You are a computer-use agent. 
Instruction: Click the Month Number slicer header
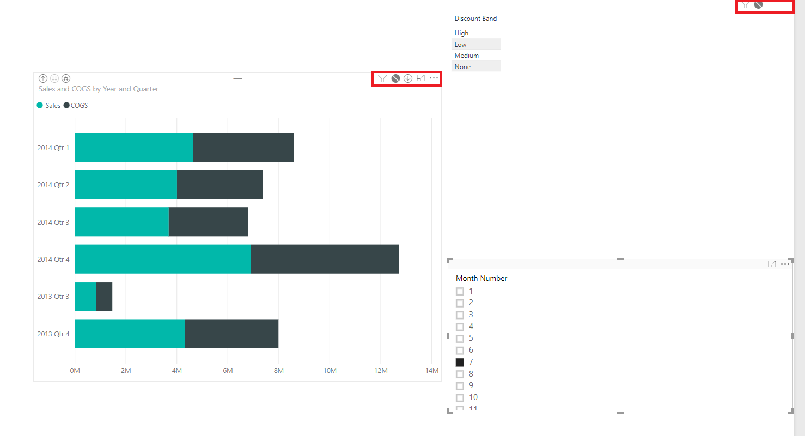click(481, 278)
